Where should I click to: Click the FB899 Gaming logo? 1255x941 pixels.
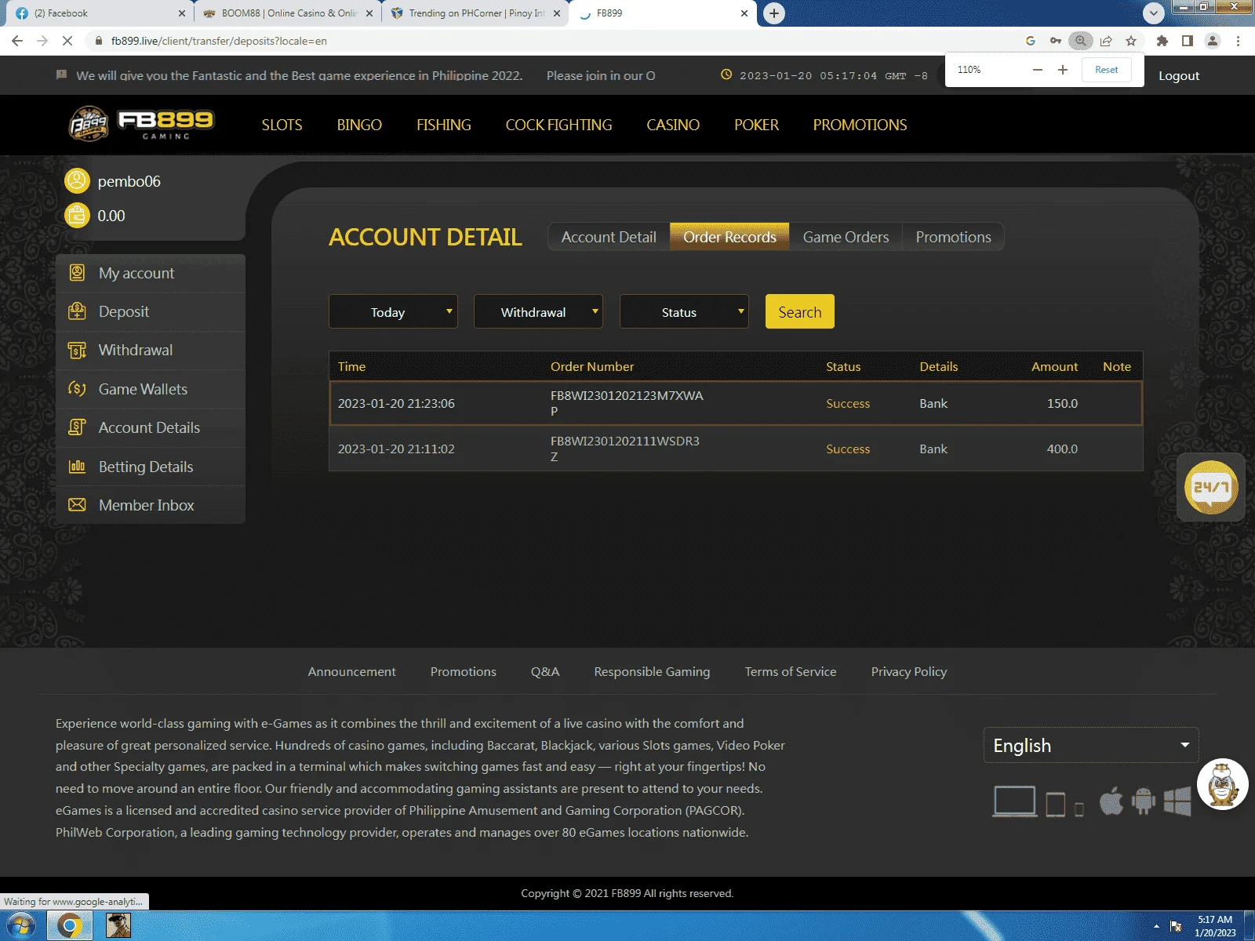point(141,124)
